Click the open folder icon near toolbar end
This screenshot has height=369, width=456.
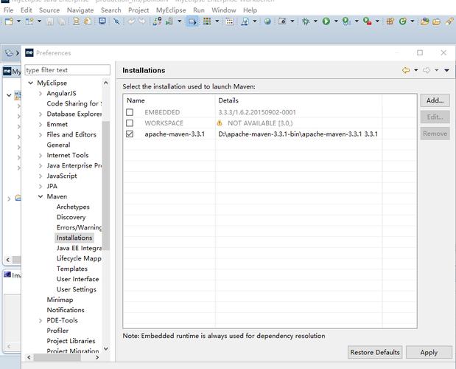[x=436, y=21]
